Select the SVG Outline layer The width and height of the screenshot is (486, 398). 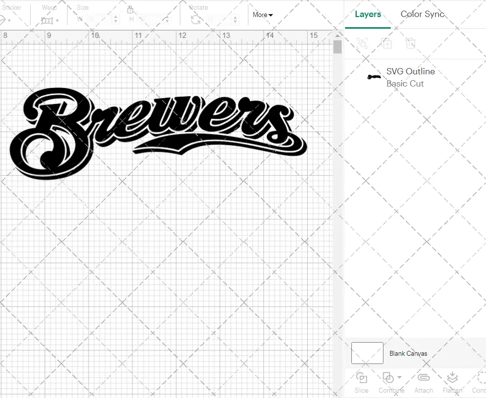click(x=410, y=71)
